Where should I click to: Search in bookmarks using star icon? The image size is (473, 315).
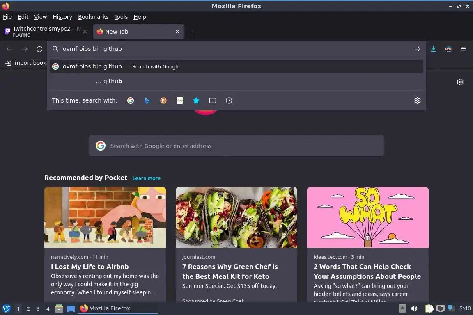click(x=196, y=100)
